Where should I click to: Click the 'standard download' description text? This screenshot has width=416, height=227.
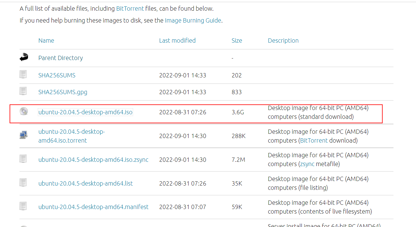click(326, 117)
